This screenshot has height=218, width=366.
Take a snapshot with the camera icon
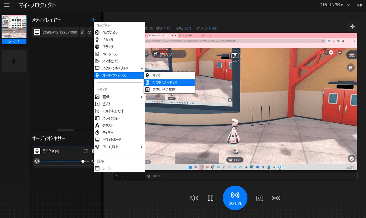(260, 198)
